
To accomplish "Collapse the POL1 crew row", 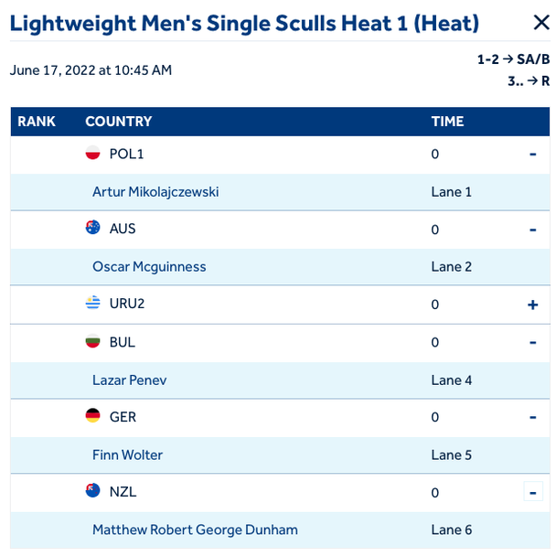I will tap(532, 154).
